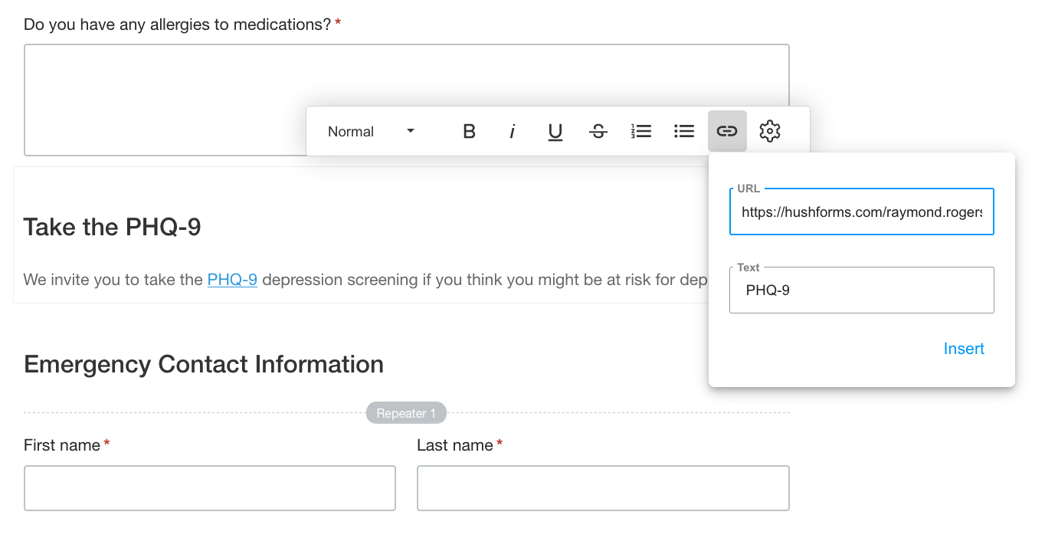The height and width of the screenshot is (538, 1045).
Task: Click inside the URL field
Action: [861, 212]
